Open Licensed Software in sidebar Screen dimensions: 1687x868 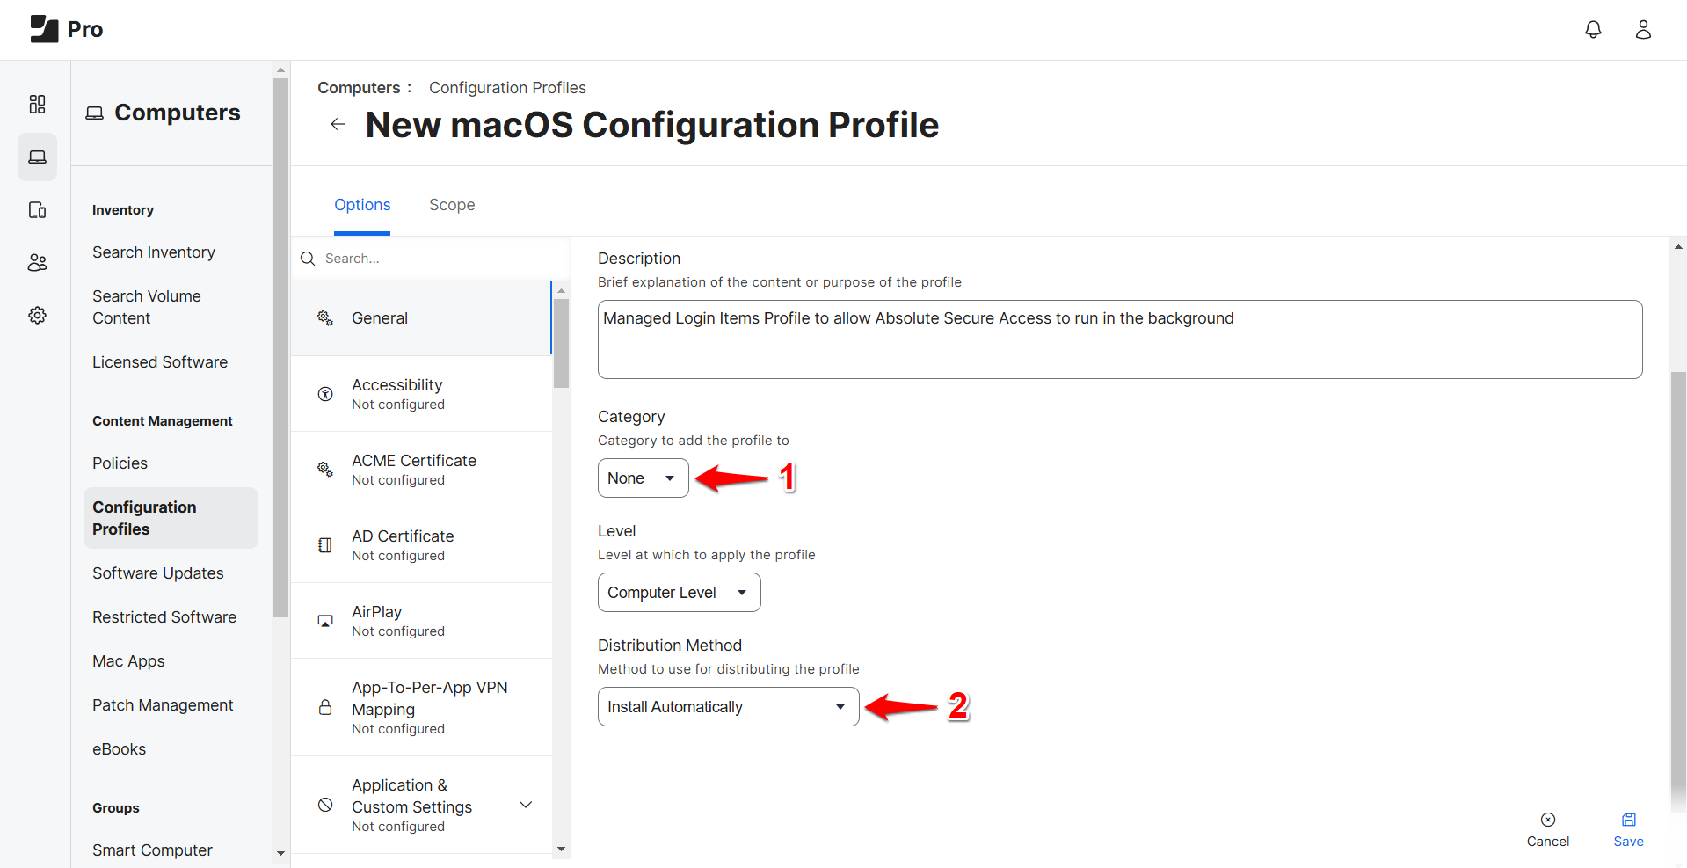click(160, 362)
